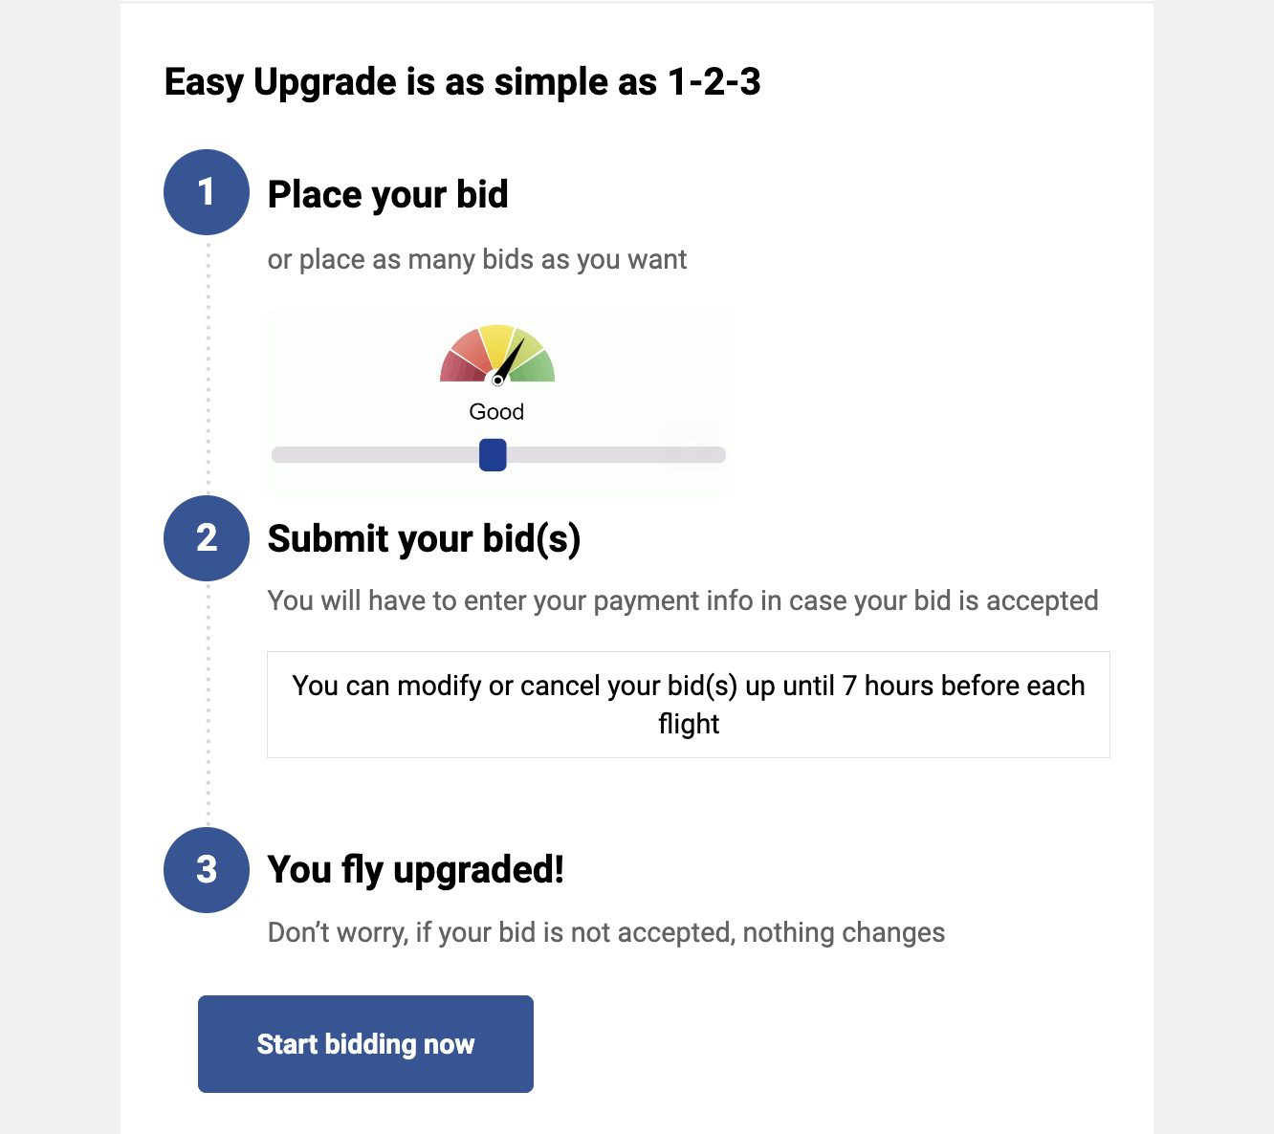Click the modify or cancel bid notice box
This screenshot has height=1134, width=1274.
[x=688, y=705]
